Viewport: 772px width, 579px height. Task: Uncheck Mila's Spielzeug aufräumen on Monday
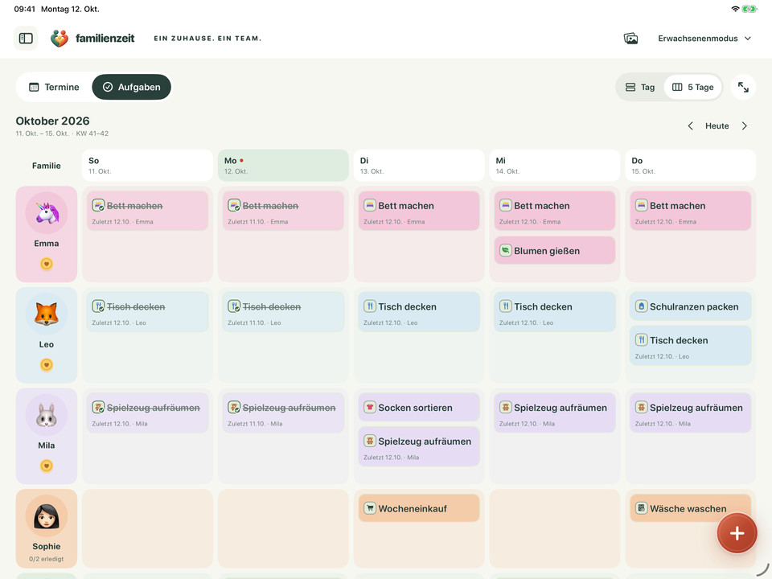[234, 407]
